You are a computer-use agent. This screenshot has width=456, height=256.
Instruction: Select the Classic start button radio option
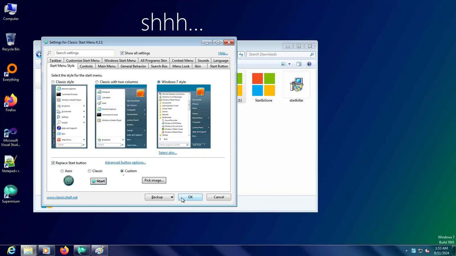pos(89,171)
